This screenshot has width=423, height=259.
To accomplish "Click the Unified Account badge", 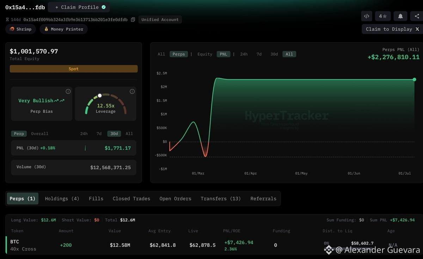I will [160, 20].
